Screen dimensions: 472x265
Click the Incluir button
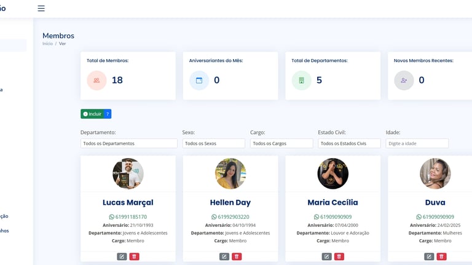tap(92, 114)
